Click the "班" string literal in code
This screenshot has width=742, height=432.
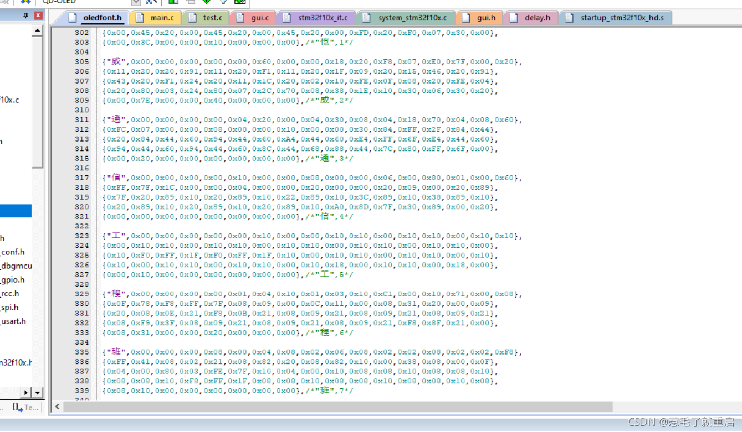pos(117,352)
